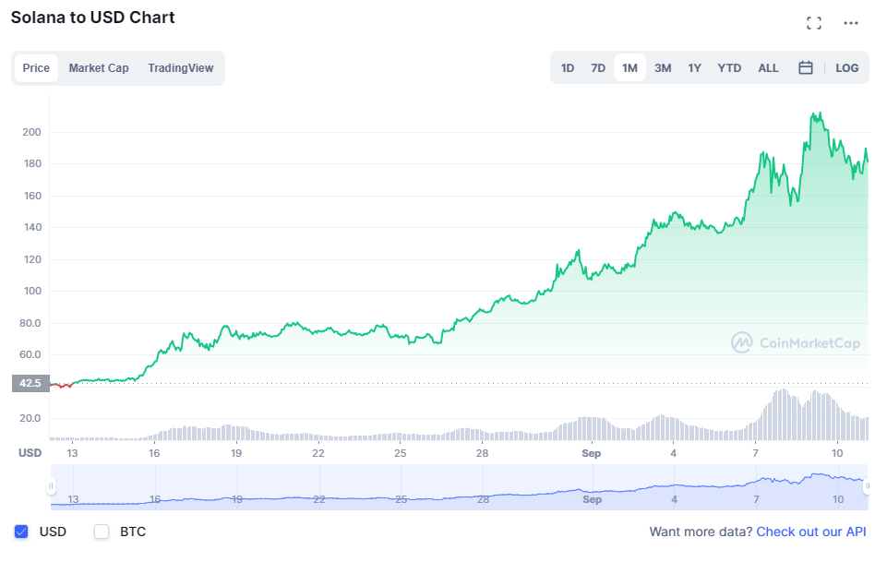Select the YTD time range
This screenshot has width=887, height=562.
tap(729, 68)
